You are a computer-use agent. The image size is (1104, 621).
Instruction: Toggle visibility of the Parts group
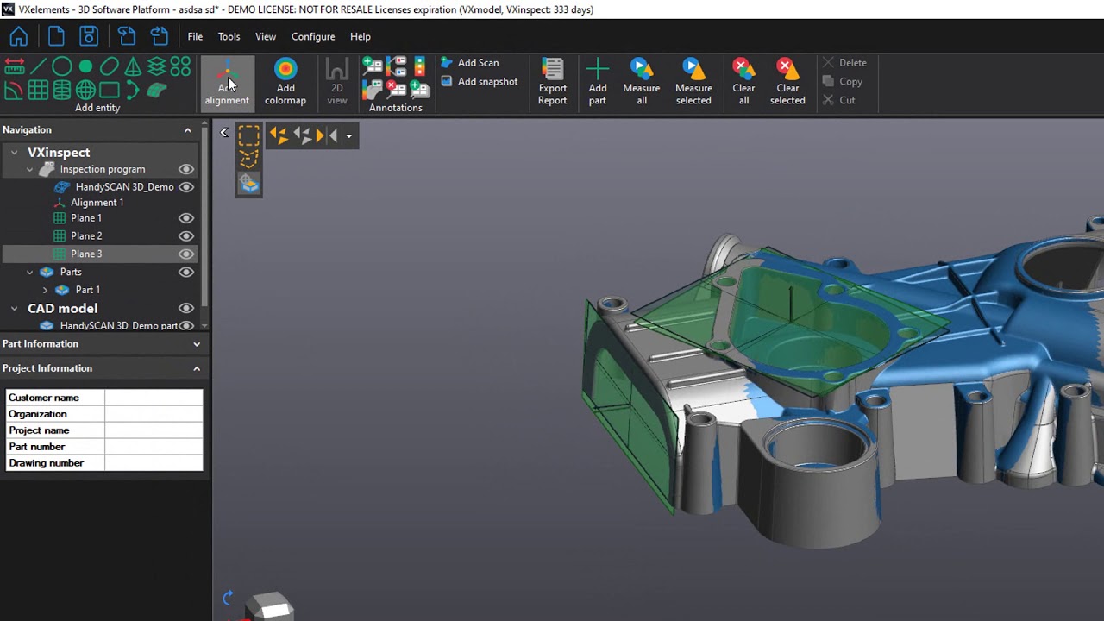tap(186, 272)
